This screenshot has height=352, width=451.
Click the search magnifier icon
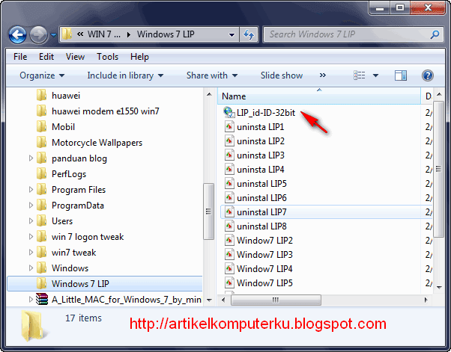[x=435, y=34]
